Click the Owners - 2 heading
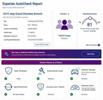Screen dimensions: 103x100 tap(65, 14)
